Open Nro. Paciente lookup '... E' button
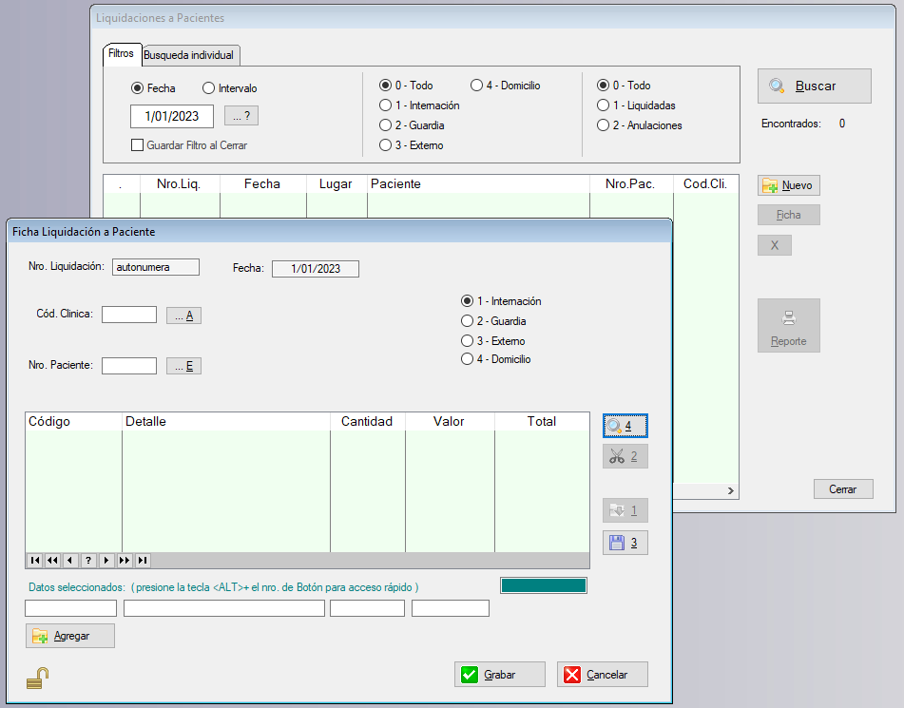 (x=183, y=366)
